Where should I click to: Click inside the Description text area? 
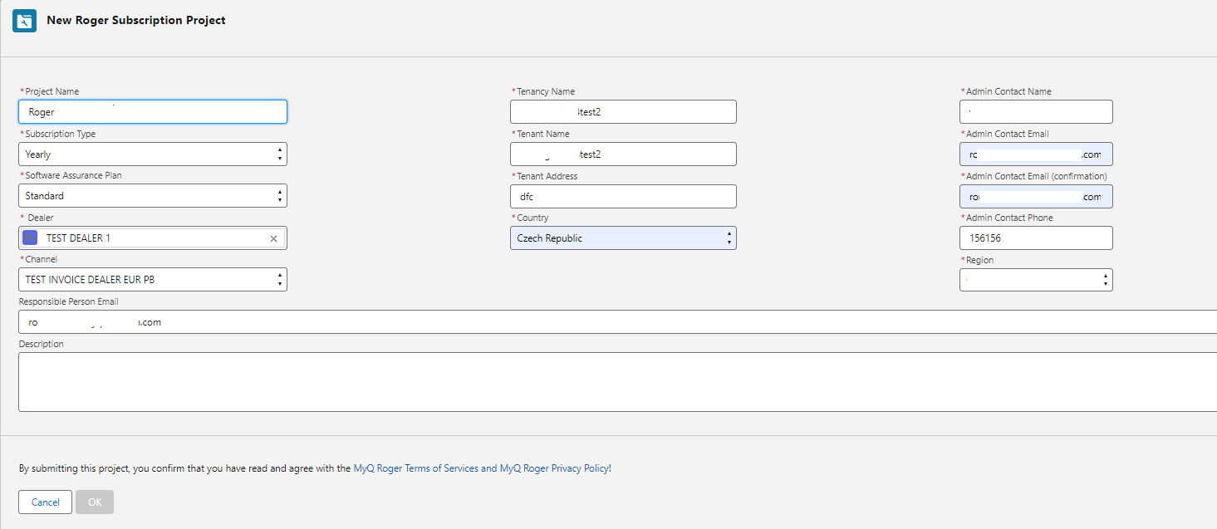click(x=615, y=382)
